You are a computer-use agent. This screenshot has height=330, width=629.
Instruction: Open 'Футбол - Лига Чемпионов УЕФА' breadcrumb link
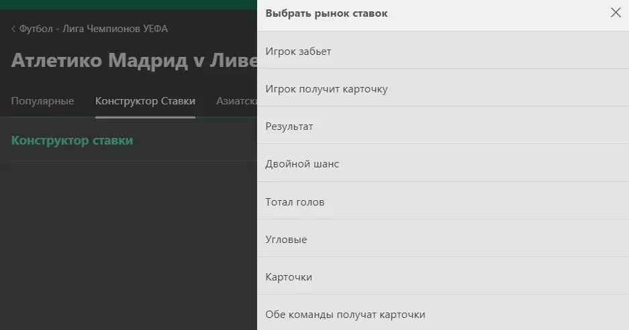93,29
